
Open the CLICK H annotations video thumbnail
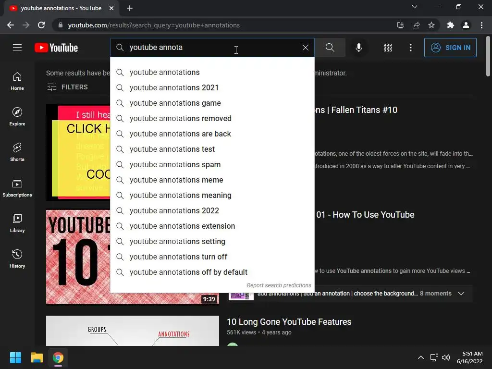coord(78,152)
